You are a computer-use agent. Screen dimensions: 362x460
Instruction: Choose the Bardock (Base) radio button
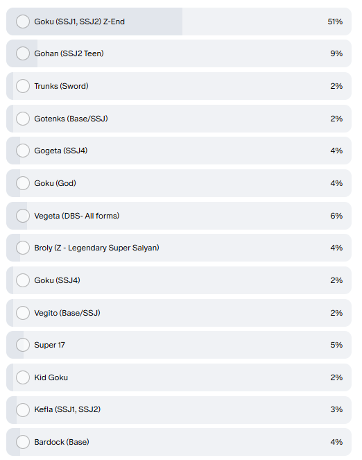point(23,442)
